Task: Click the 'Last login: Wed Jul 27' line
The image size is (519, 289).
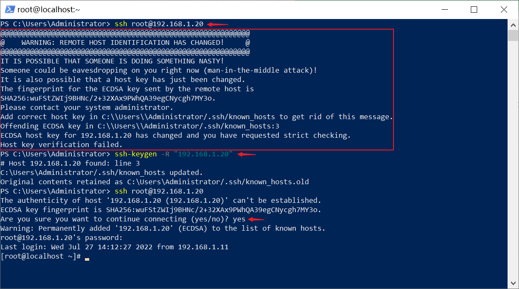Action: coord(115,247)
